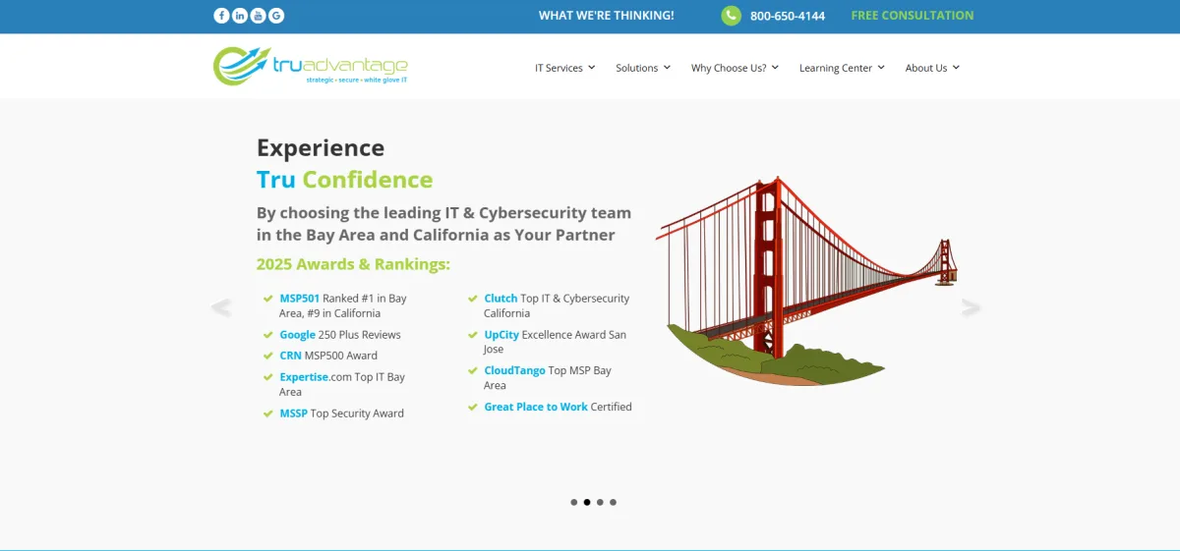The width and height of the screenshot is (1180, 551).
Task: Open What We're Thinking! link
Action: [x=607, y=16]
